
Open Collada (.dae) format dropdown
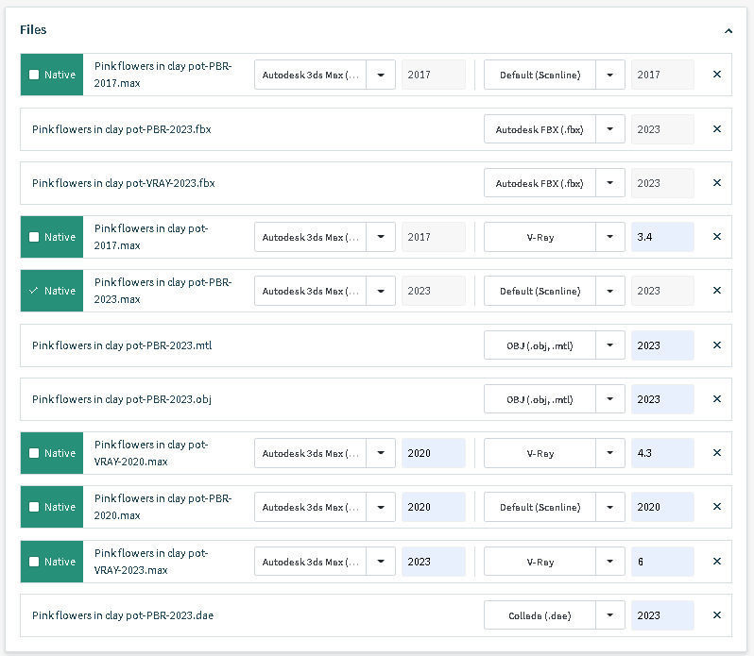pos(610,615)
